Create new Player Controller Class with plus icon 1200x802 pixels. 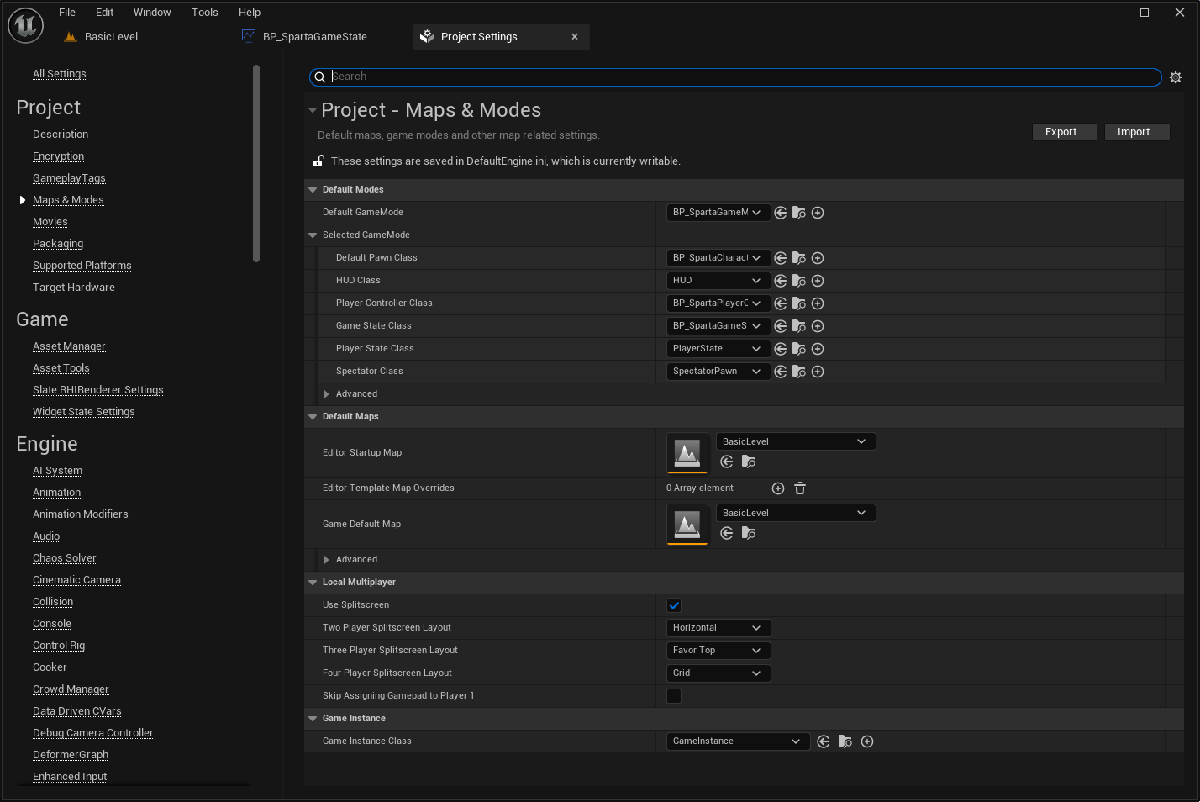818,303
